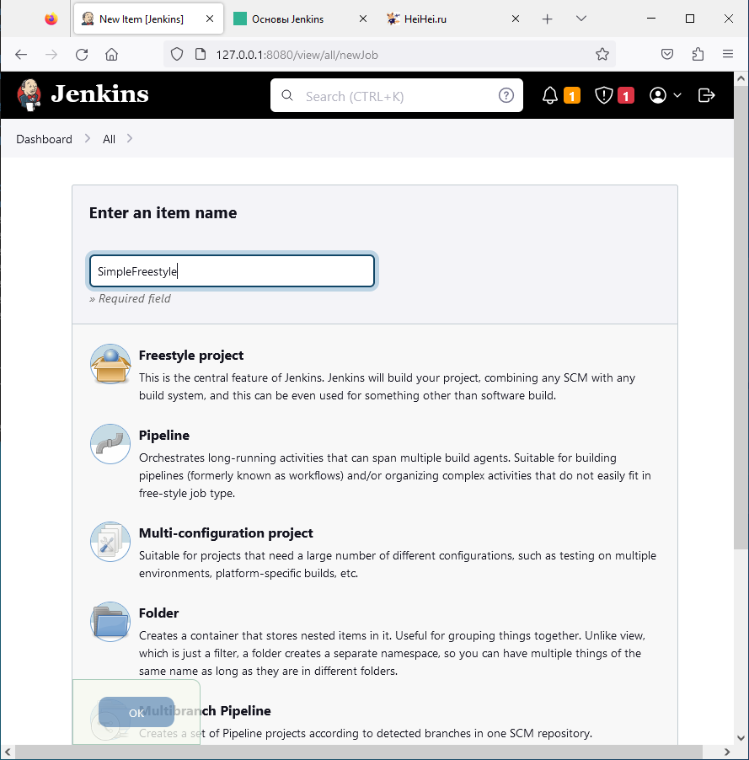
Task: Close the Основы Jenkins tab
Action: tap(362, 19)
